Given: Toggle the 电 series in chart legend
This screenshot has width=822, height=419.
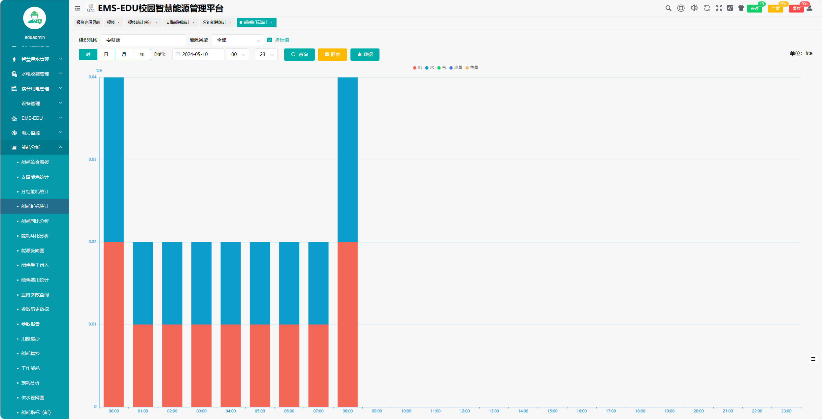Looking at the screenshot, I should (417, 68).
